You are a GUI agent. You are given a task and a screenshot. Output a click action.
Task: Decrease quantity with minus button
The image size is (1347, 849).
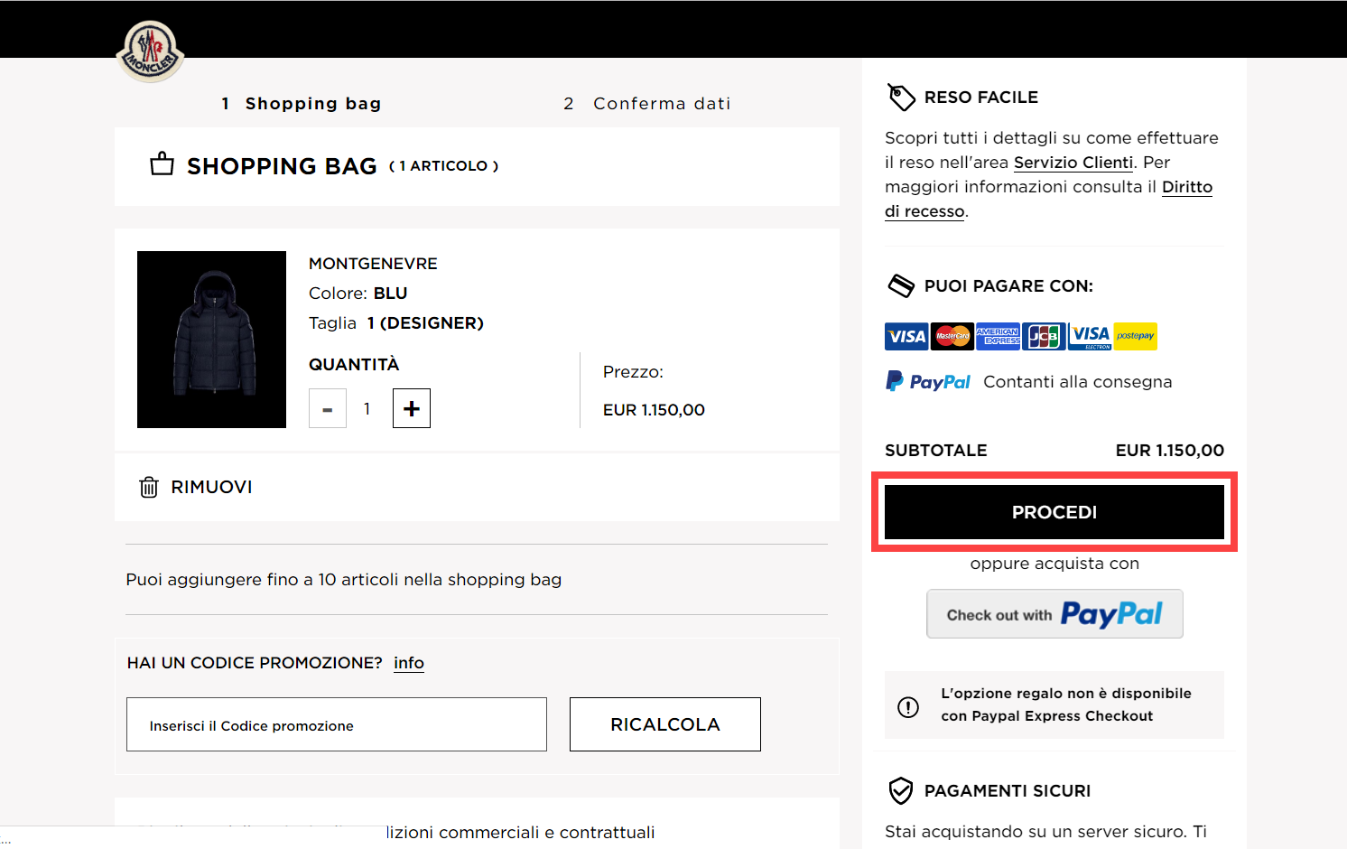tap(328, 409)
